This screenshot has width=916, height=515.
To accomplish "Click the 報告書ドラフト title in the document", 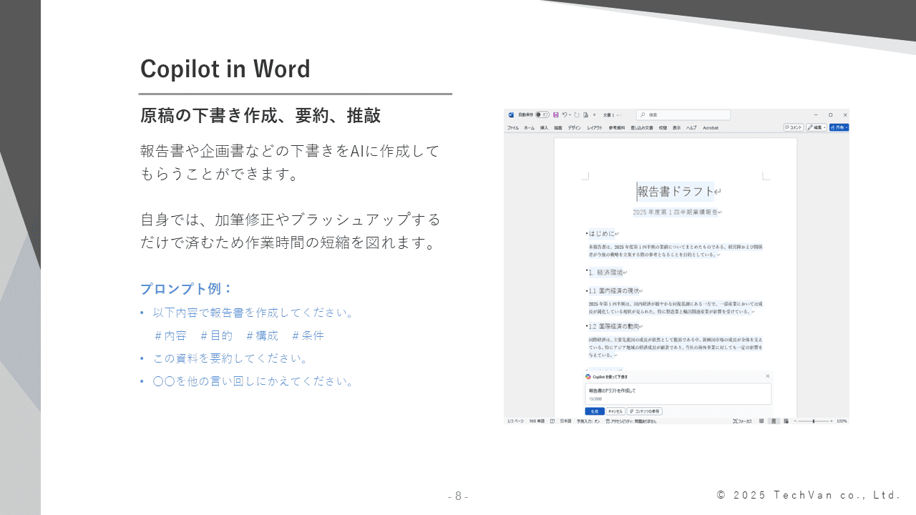I will point(676,191).
